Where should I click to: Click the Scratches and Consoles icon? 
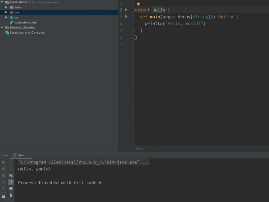[x=7, y=33]
